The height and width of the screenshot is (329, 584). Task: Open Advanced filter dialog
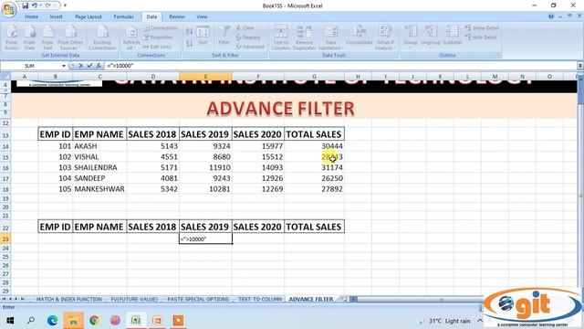[x=249, y=47]
